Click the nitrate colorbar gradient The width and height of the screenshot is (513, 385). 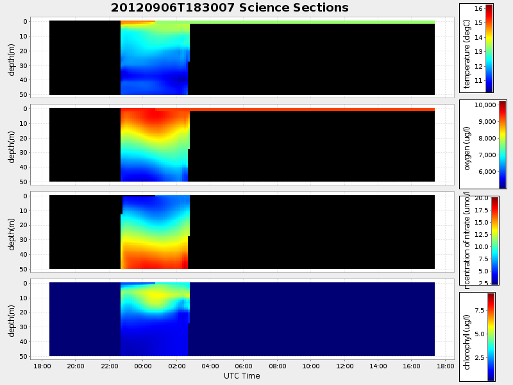coord(495,241)
